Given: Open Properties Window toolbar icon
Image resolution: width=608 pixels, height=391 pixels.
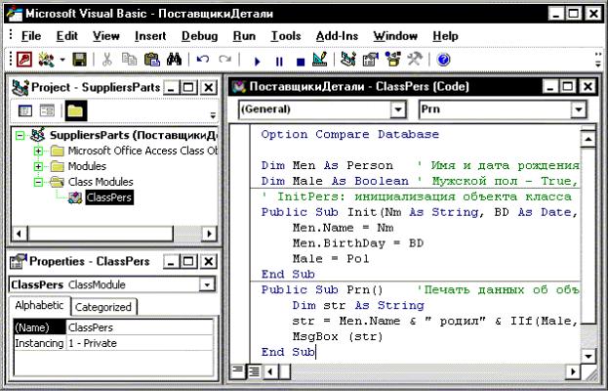Looking at the screenshot, I should 370,60.
